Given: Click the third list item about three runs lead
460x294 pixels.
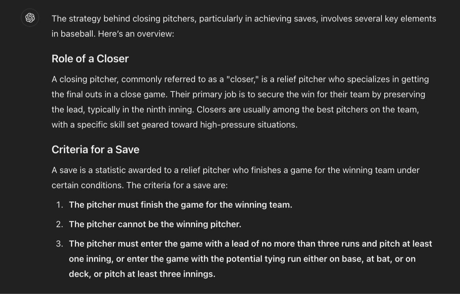Looking at the screenshot, I should (x=250, y=244).
